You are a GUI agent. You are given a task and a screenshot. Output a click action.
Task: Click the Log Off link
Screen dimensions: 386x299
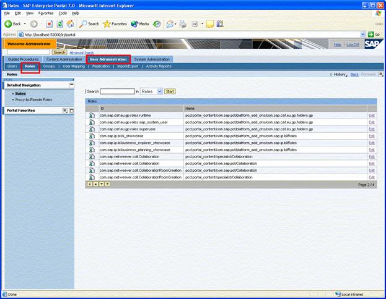[x=352, y=44]
